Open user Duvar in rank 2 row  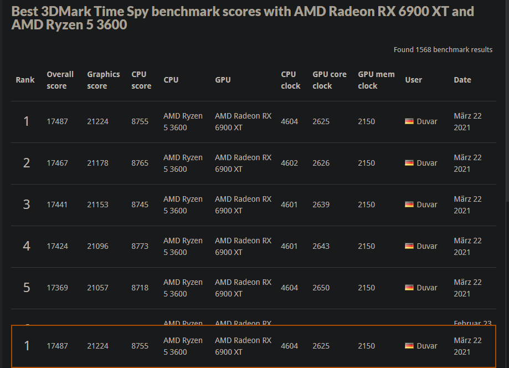[x=427, y=163]
